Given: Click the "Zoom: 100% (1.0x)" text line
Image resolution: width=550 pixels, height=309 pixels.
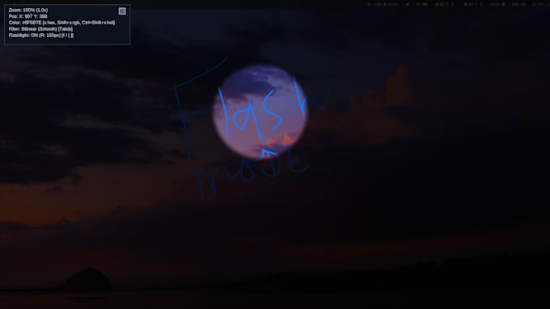Looking at the screenshot, I should click(28, 11).
